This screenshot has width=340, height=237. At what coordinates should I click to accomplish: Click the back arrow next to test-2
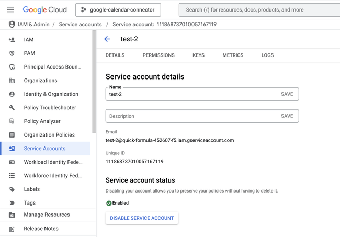coord(107,39)
